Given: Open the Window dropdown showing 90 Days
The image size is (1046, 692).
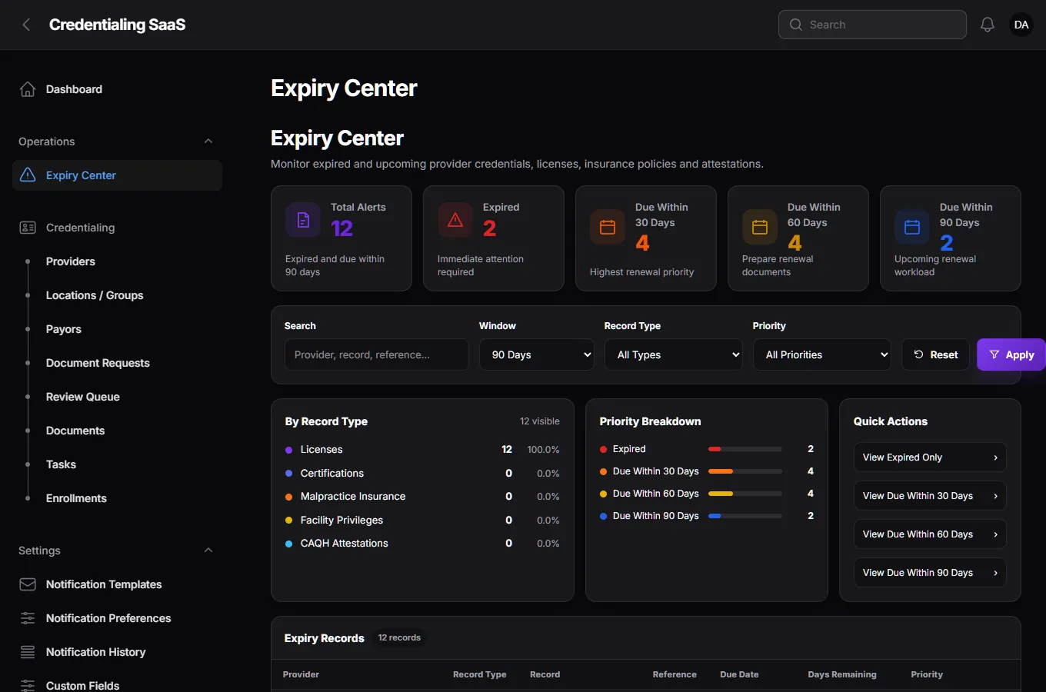Looking at the screenshot, I should pyautogui.click(x=537, y=354).
